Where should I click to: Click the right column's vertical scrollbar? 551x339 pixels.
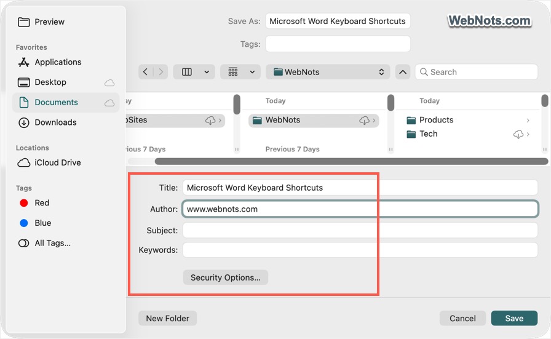pyautogui.click(x=545, y=100)
